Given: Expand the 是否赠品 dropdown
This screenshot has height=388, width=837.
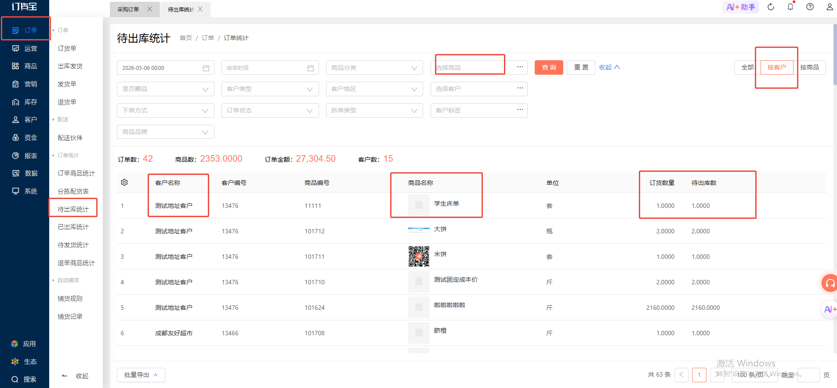Looking at the screenshot, I should (166, 89).
